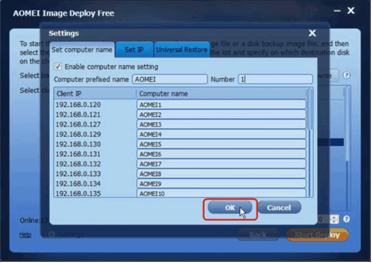Screen dimensions: 372x263
Task: Click Start Deploy in the main window
Action: click(x=317, y=235)
